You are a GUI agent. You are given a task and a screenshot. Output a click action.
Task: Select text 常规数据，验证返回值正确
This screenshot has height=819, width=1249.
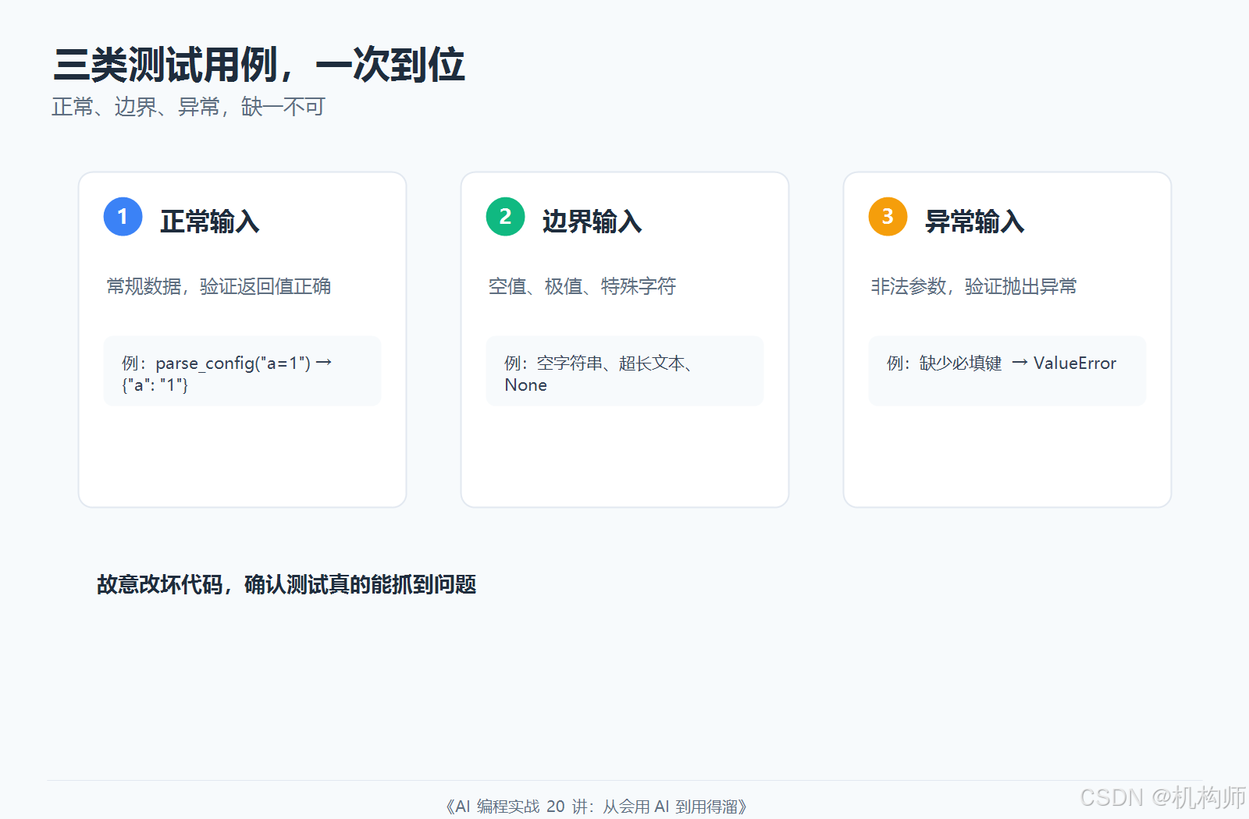click(x=219, y=286)
